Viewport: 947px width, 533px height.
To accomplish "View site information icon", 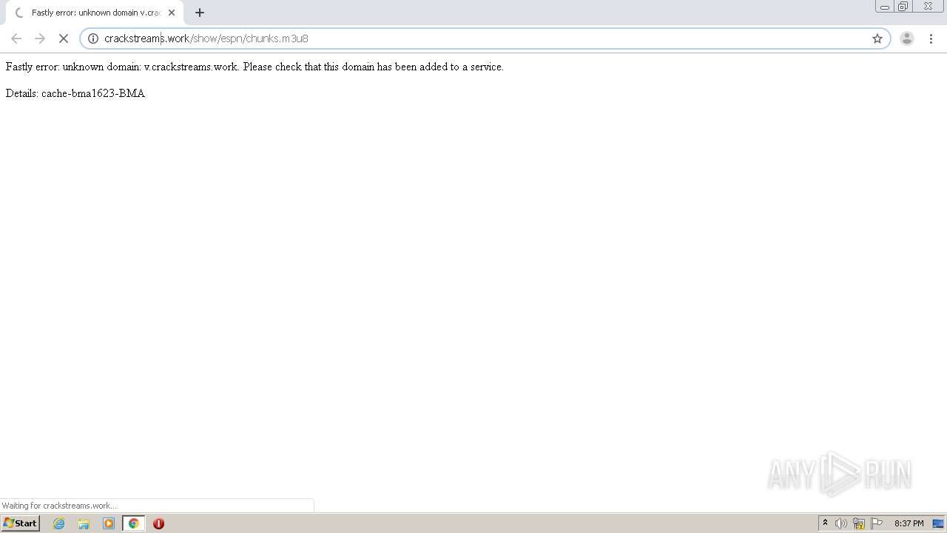I will coord(93,38).
